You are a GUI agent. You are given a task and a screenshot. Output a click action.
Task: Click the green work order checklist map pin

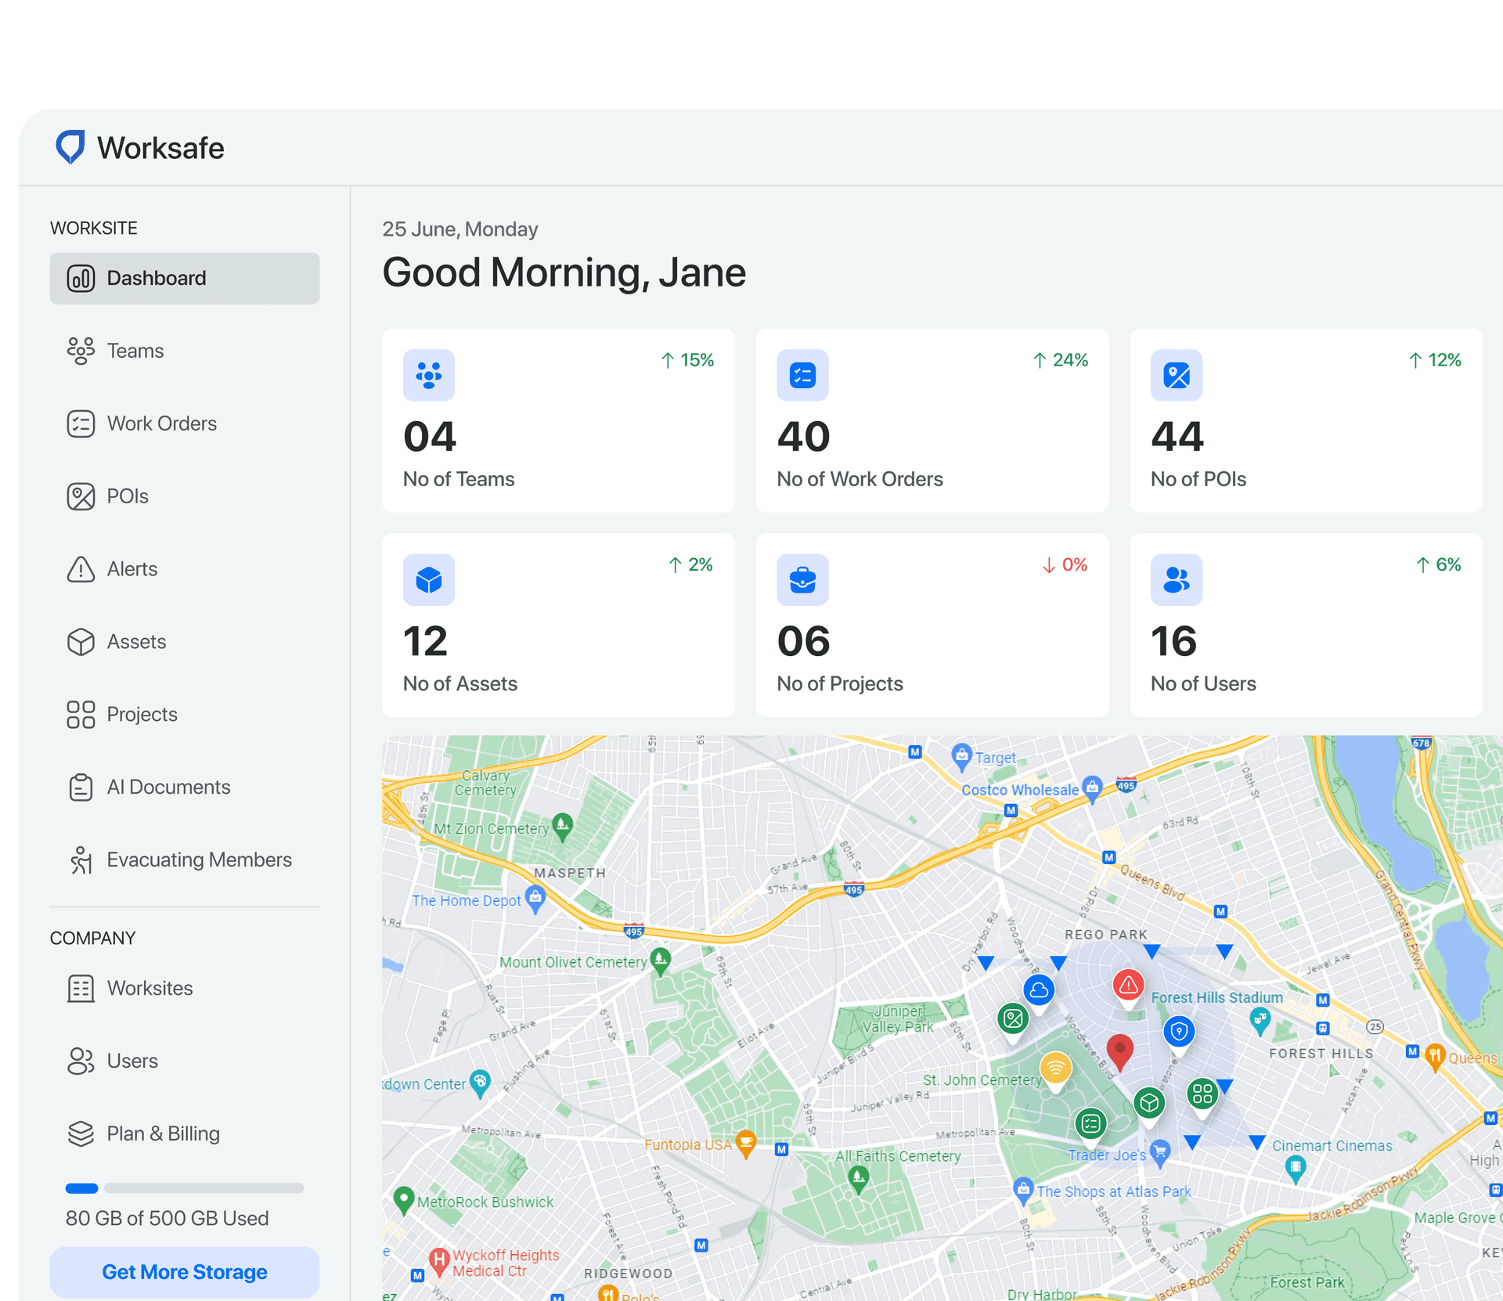point(1090,1124)
